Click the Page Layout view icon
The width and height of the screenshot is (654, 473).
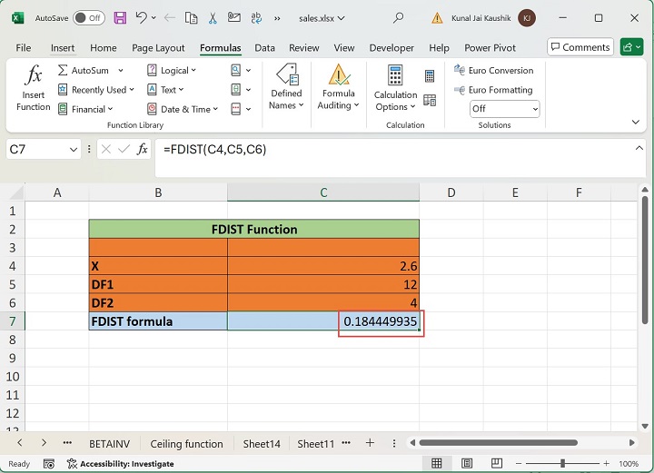tap(469, 463)
